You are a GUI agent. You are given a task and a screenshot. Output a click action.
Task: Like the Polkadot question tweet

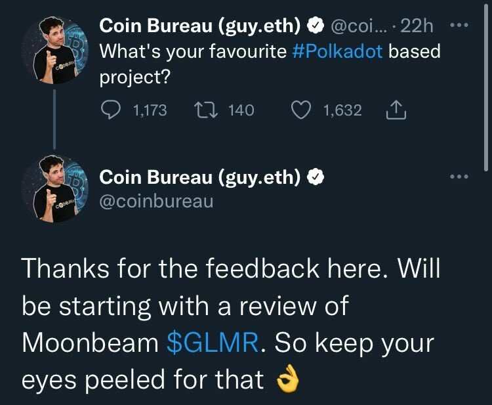[301, 110]
